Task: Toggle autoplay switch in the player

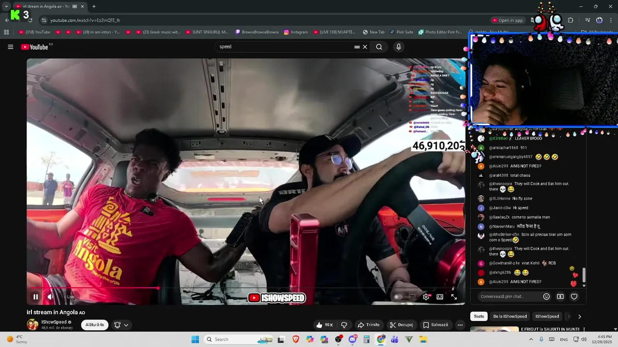Action: point(398,297)
